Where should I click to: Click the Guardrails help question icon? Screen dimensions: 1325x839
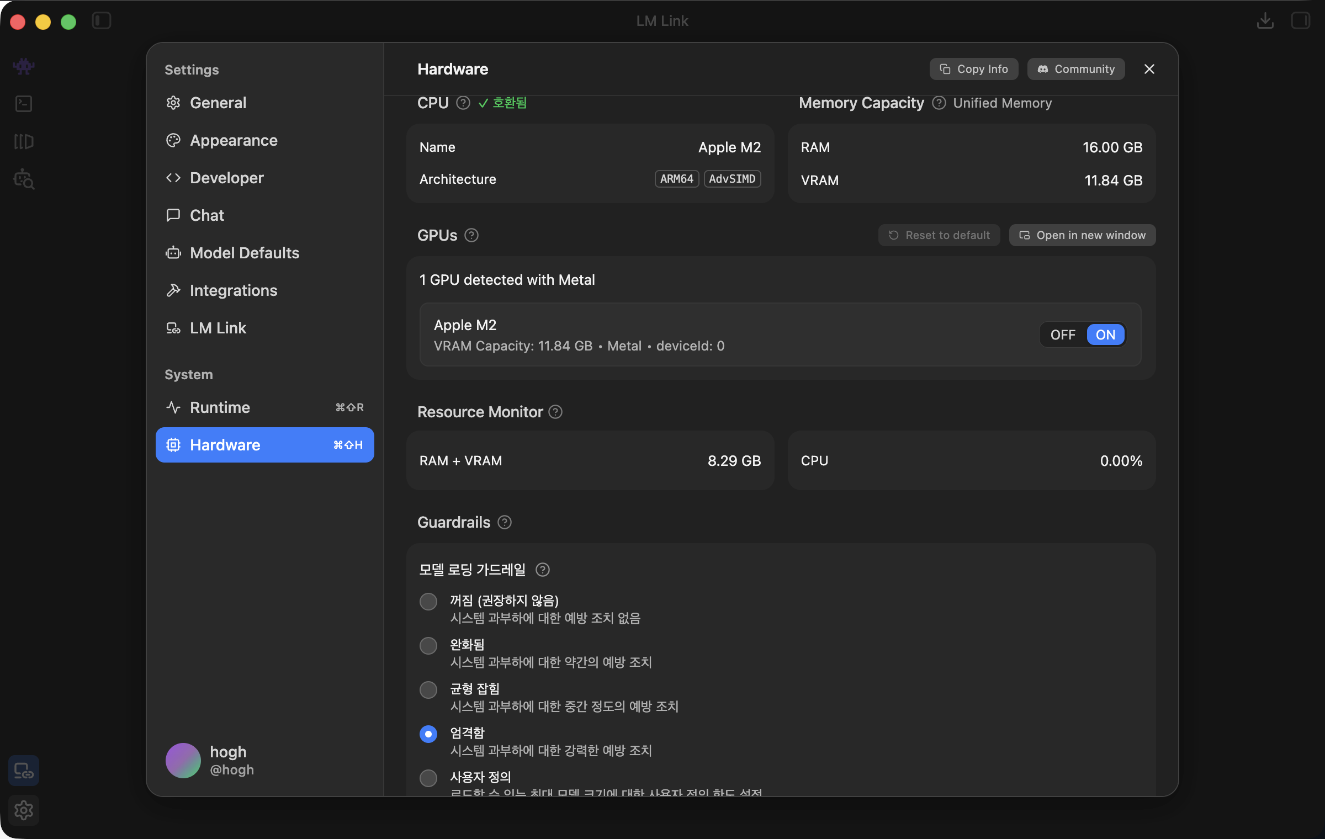(505, 522)
